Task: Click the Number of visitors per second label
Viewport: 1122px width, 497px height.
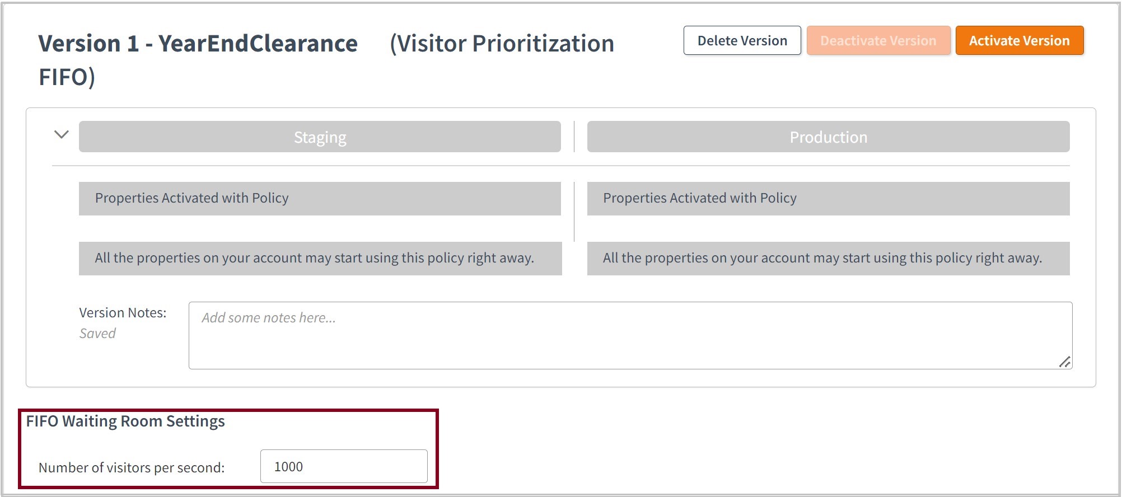Action: click(x=132, y=468)
